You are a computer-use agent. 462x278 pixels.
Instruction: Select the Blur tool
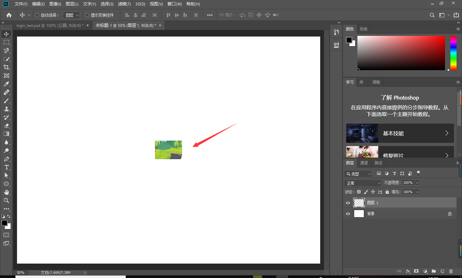[x=6, y=142]
